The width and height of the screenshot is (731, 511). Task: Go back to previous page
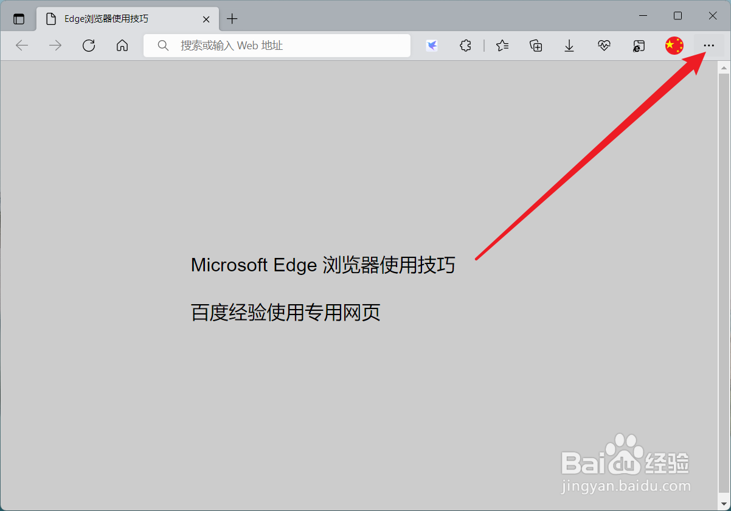22,46
